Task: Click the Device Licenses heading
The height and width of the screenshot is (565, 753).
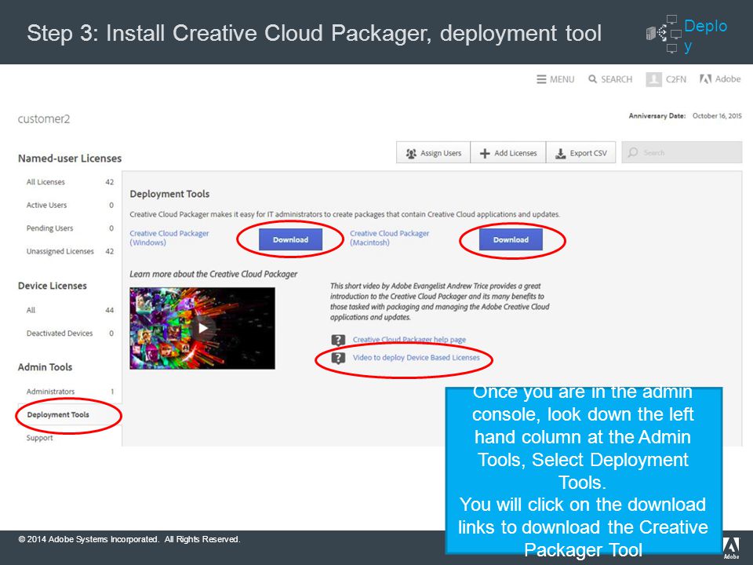Action: [53, 286]
